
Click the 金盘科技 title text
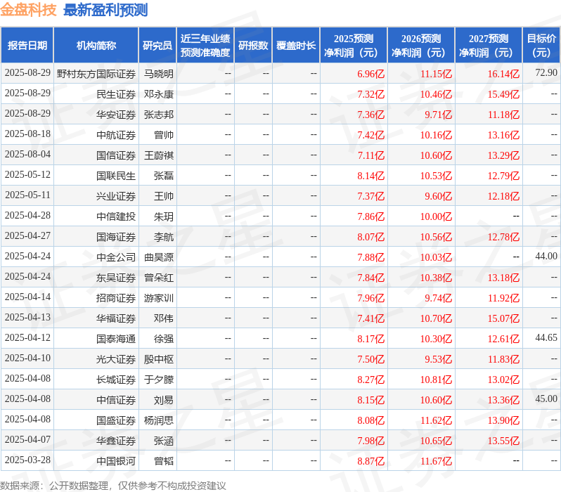28,10
